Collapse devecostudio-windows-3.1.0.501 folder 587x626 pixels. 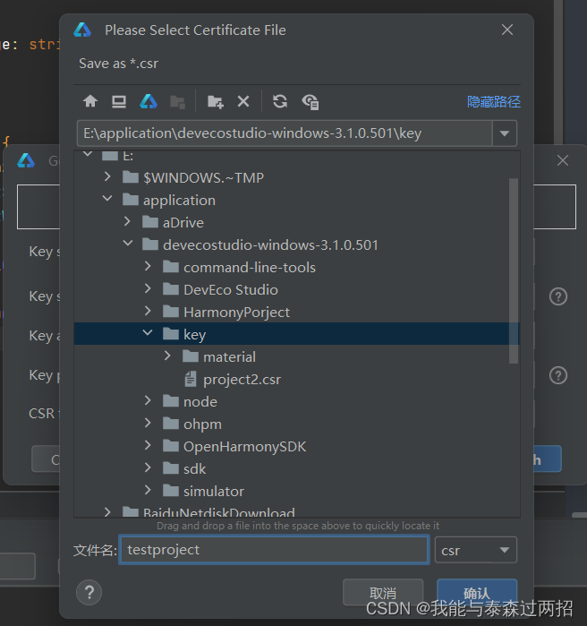128,243
